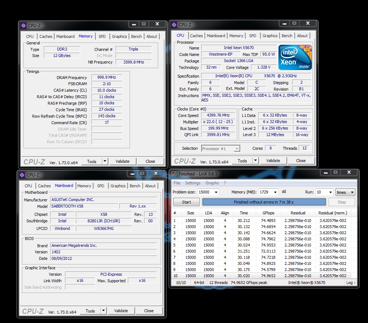Screen dimensions: 368x323
Task: Select CPU tab in Mainboard window
Action: (28, 186)
